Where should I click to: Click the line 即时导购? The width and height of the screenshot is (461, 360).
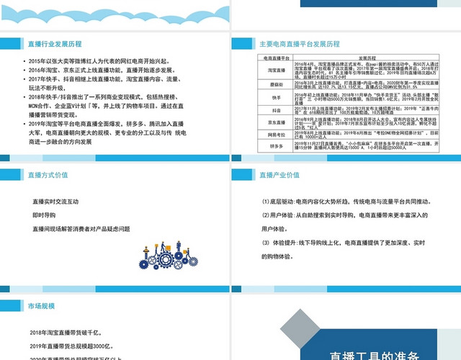(44, 215)
